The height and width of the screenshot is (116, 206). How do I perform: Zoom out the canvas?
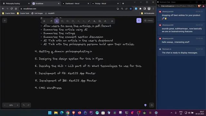pos(5,105)
